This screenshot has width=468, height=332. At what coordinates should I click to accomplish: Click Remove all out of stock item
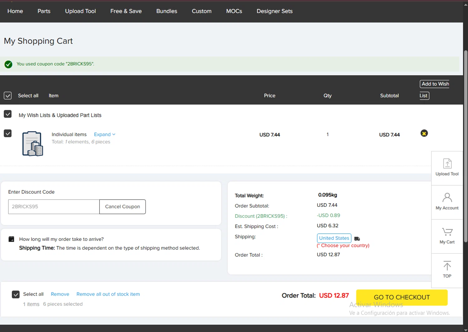pos(108,294)
